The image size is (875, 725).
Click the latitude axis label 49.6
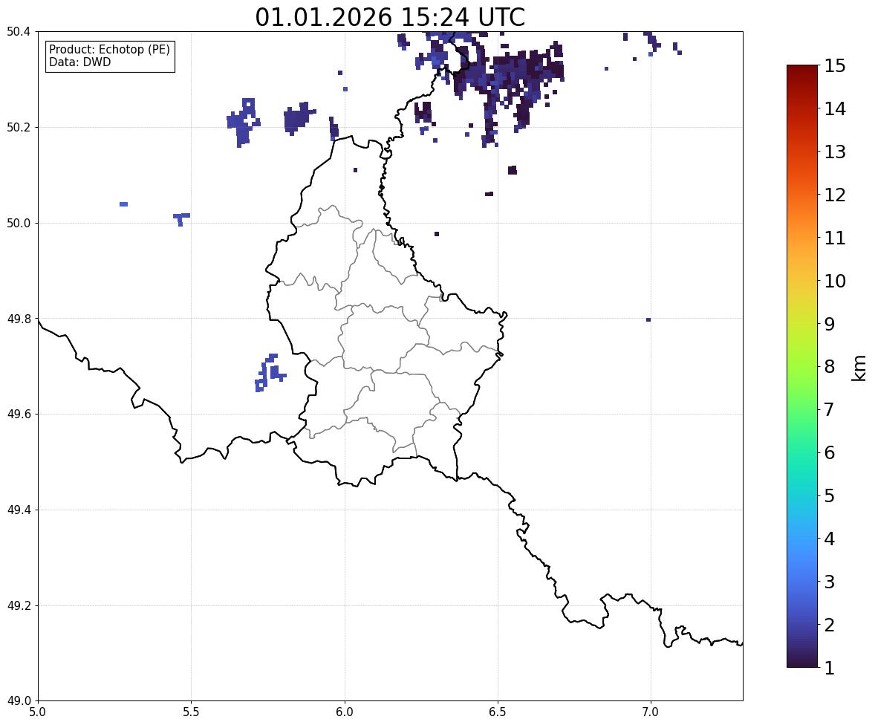coord(18,414)
